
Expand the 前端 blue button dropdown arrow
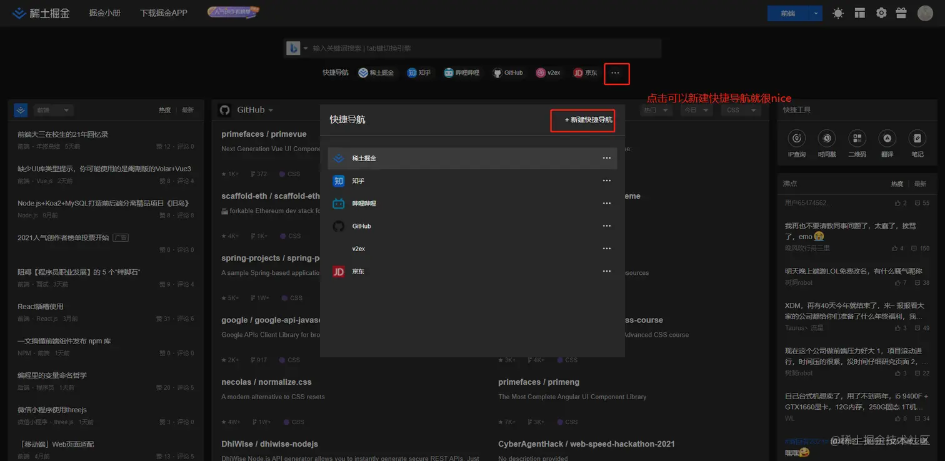(816, 13)
